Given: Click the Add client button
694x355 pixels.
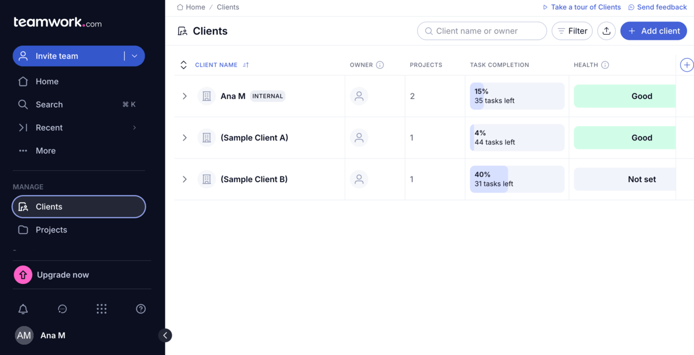Looking at the screenshot, I should [x=654, y=31].
